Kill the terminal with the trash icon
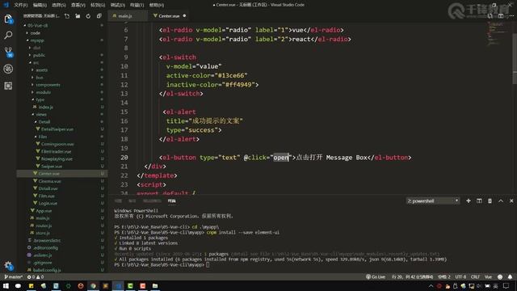Viewport: 517px width, 291px height. click(x=490, y=200)
